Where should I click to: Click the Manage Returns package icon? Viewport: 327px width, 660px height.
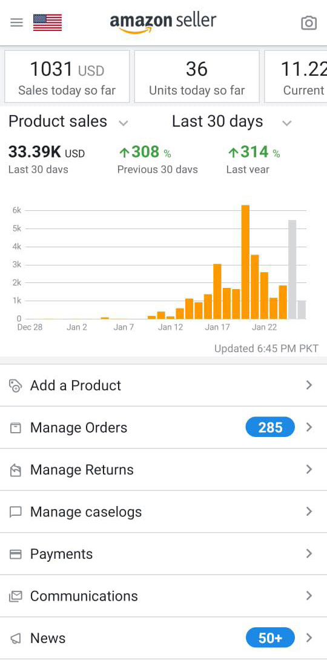pyautogui.click(x=16, y=470)
